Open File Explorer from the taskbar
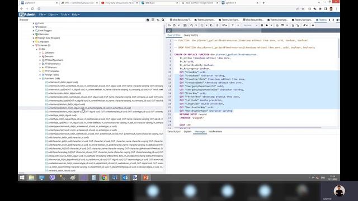The height and width of the screenshot is (201, 358). tap(31, 178)
